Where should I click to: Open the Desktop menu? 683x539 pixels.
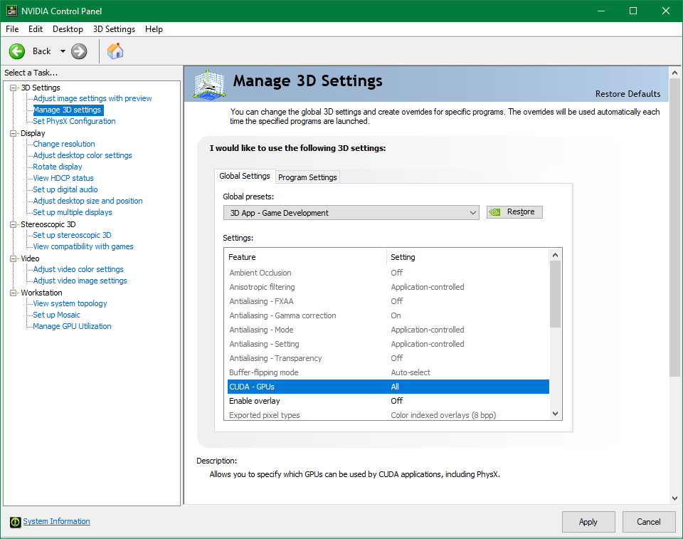[x=68, y=29]
